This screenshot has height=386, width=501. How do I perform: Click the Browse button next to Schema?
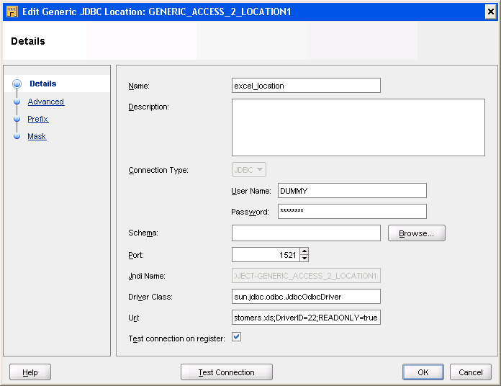click(x=416, y=233)
